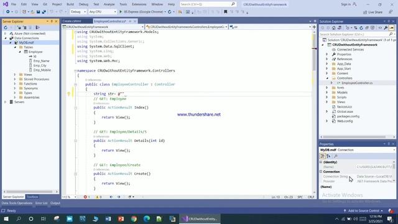Select Emp_Name column in Server Explorer
The width and height of the screenshot is (398, 224).
42,61
